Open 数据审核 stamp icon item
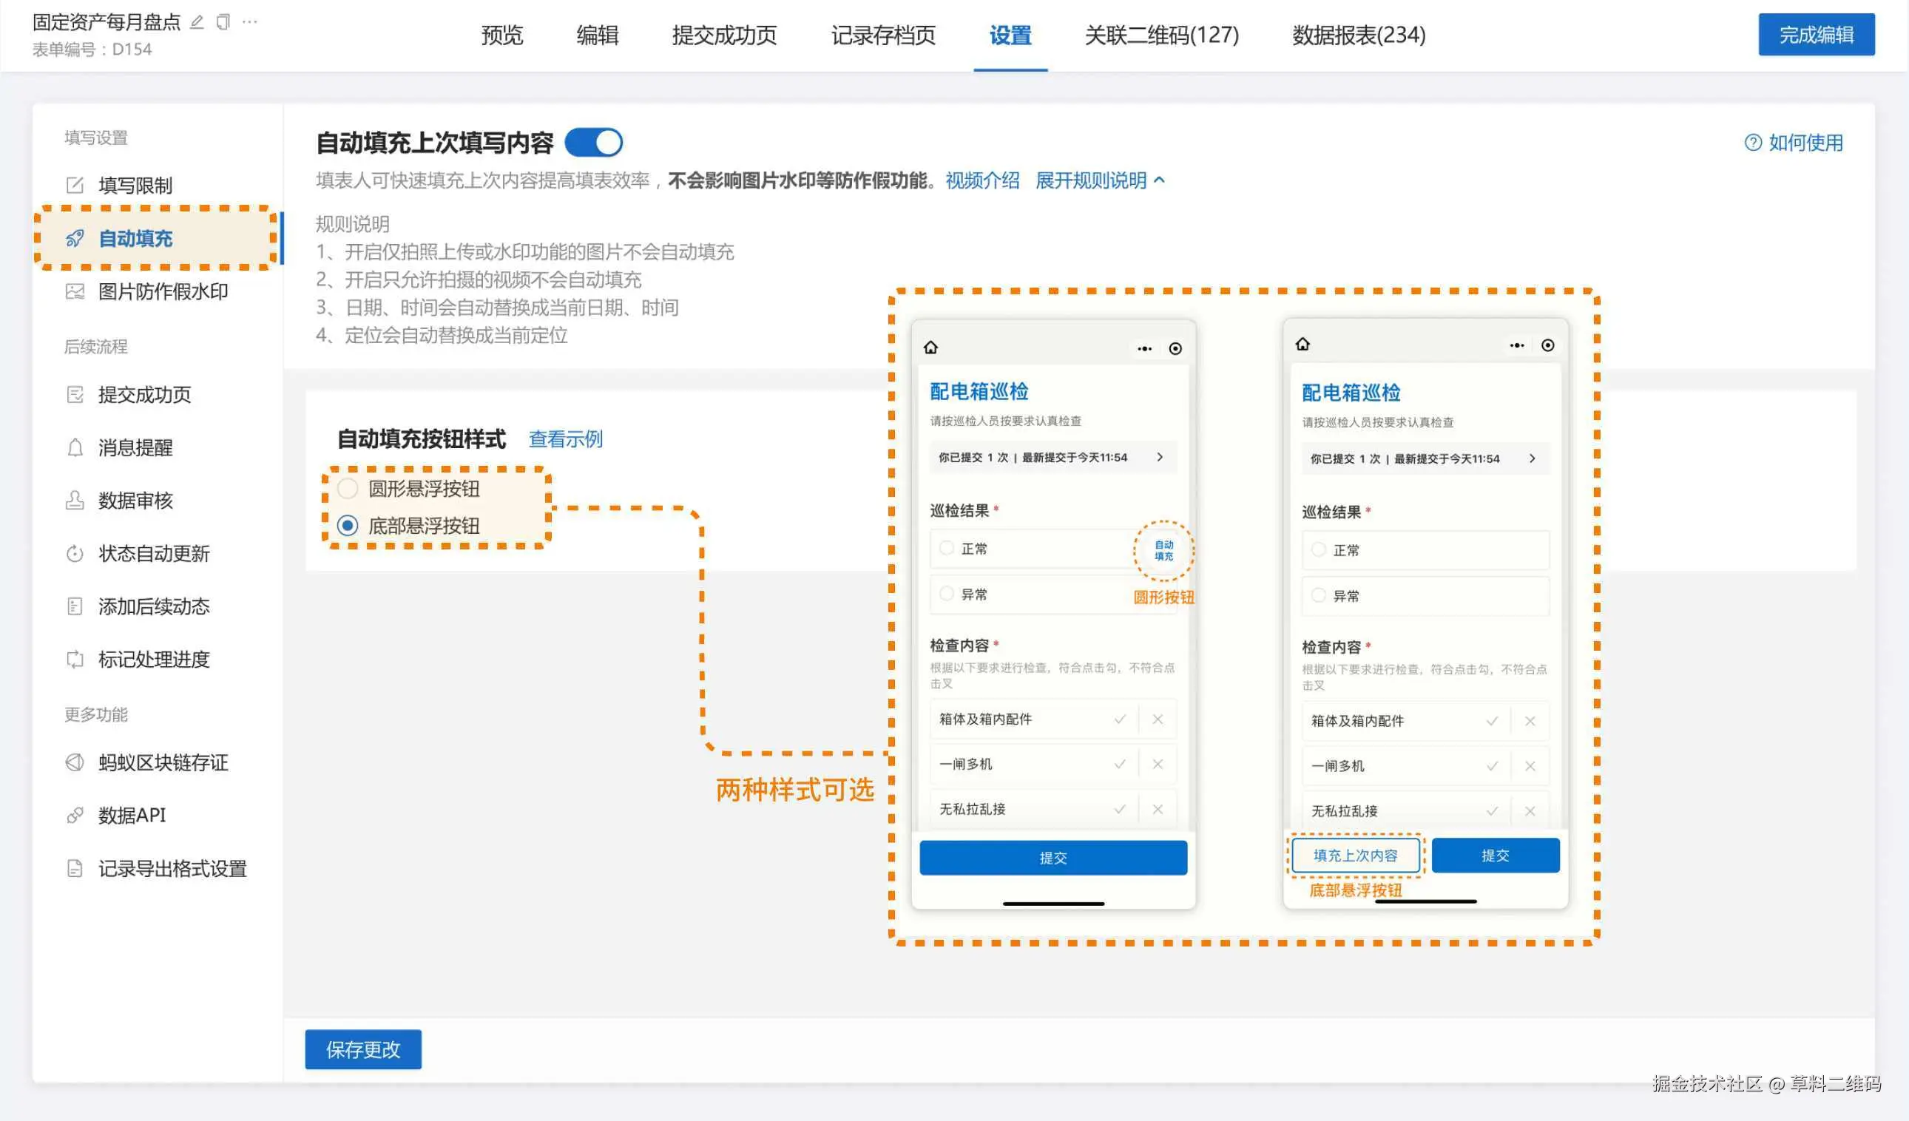This screenshot has width=1909, height=1121. click(x=74, y=501)
